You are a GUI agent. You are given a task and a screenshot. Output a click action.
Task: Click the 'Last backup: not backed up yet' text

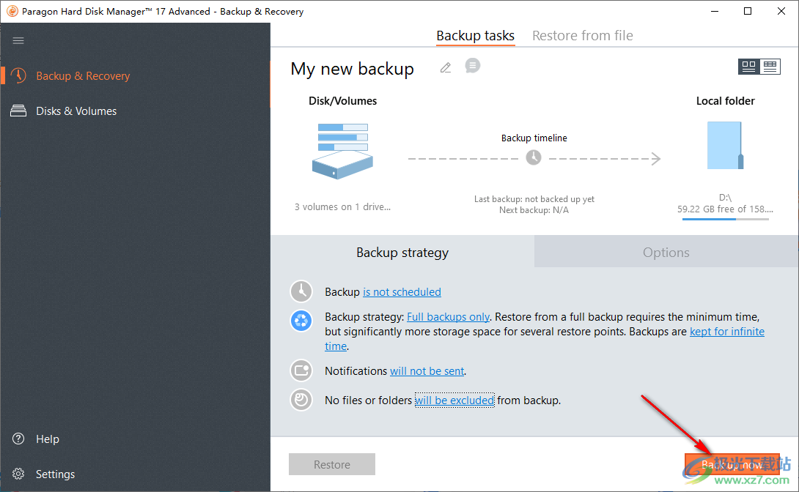[x=534, y=199]
